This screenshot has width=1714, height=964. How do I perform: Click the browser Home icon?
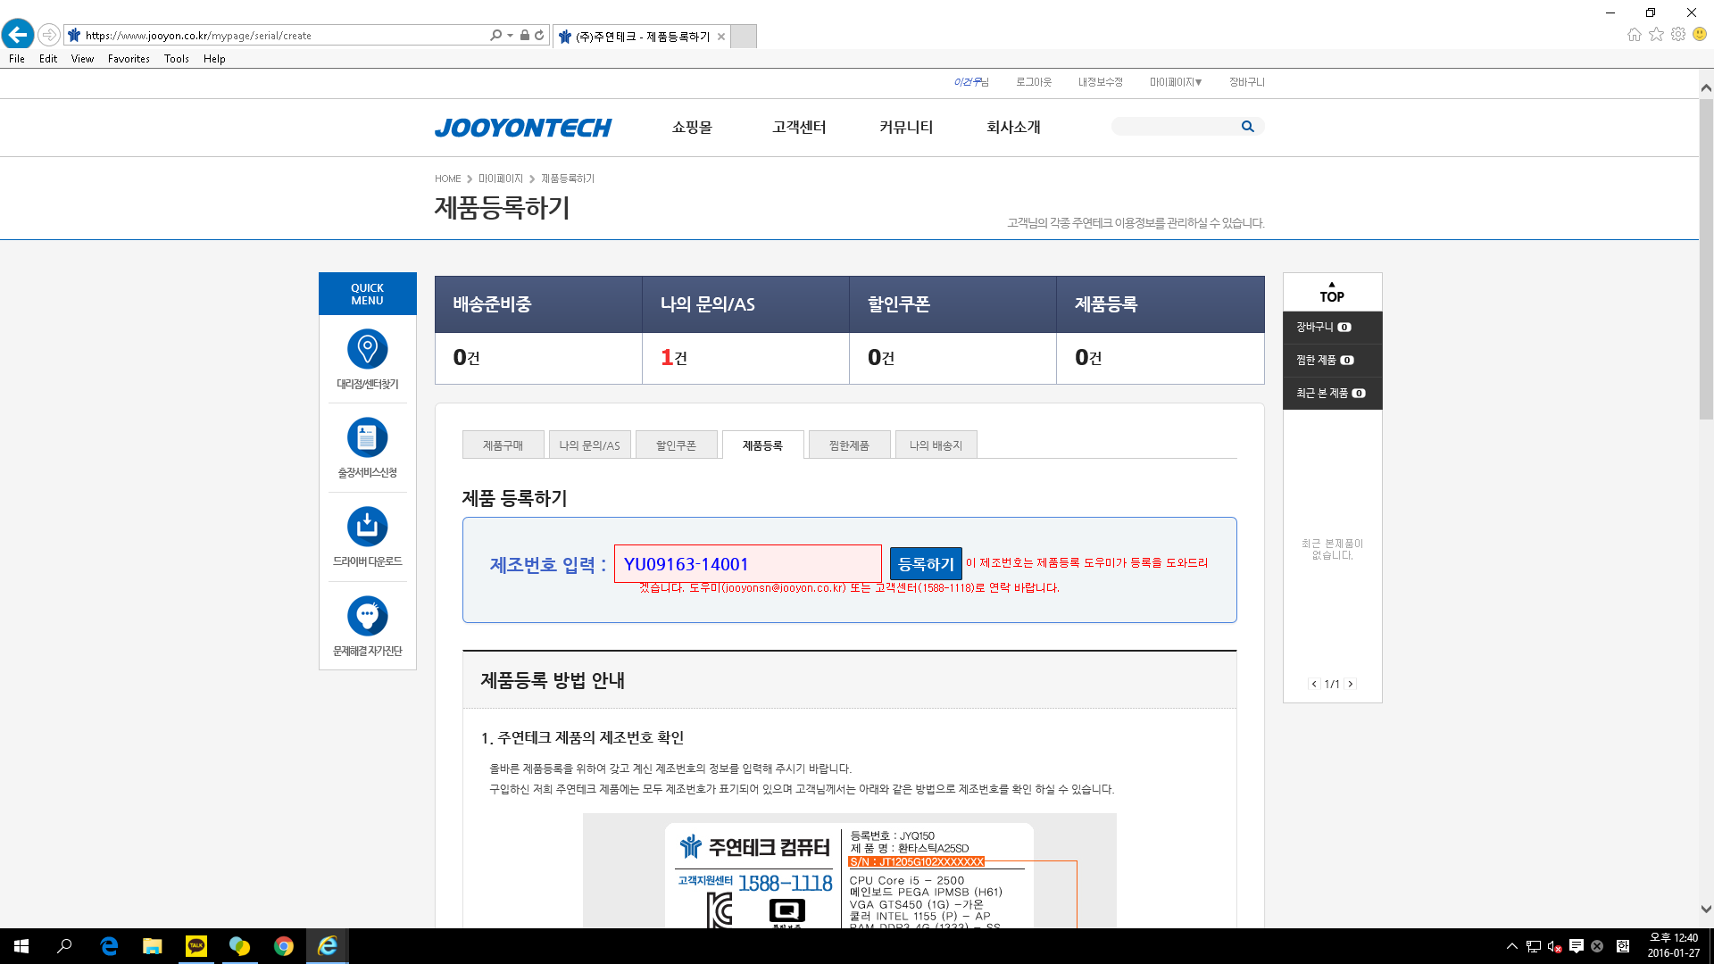1635,34
